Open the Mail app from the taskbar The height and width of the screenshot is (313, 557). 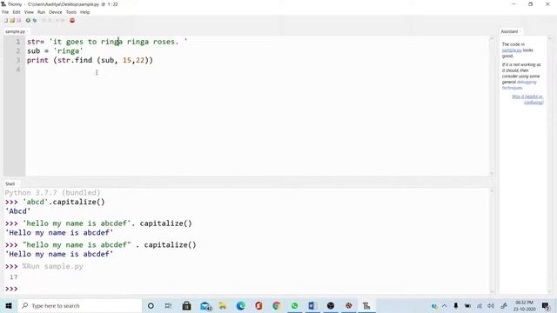[x=205, y=305]
